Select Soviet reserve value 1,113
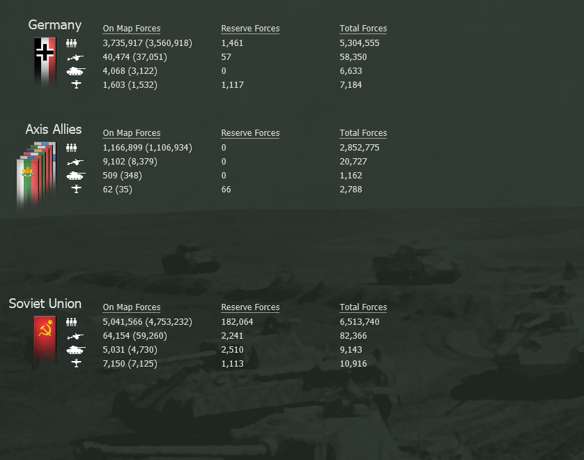 [x=232, y=364]
